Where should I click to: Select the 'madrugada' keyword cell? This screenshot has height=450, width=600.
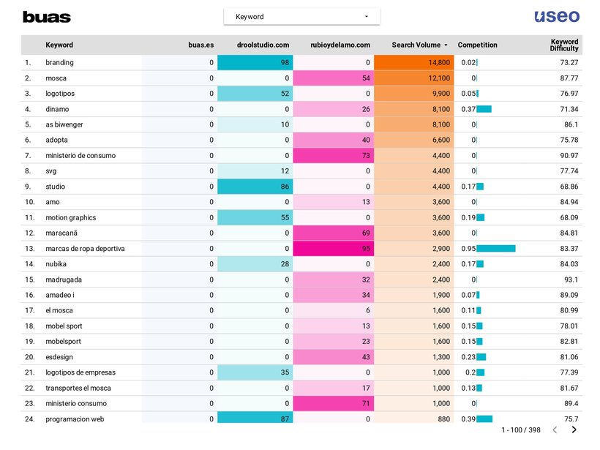[x=64, y=280]
